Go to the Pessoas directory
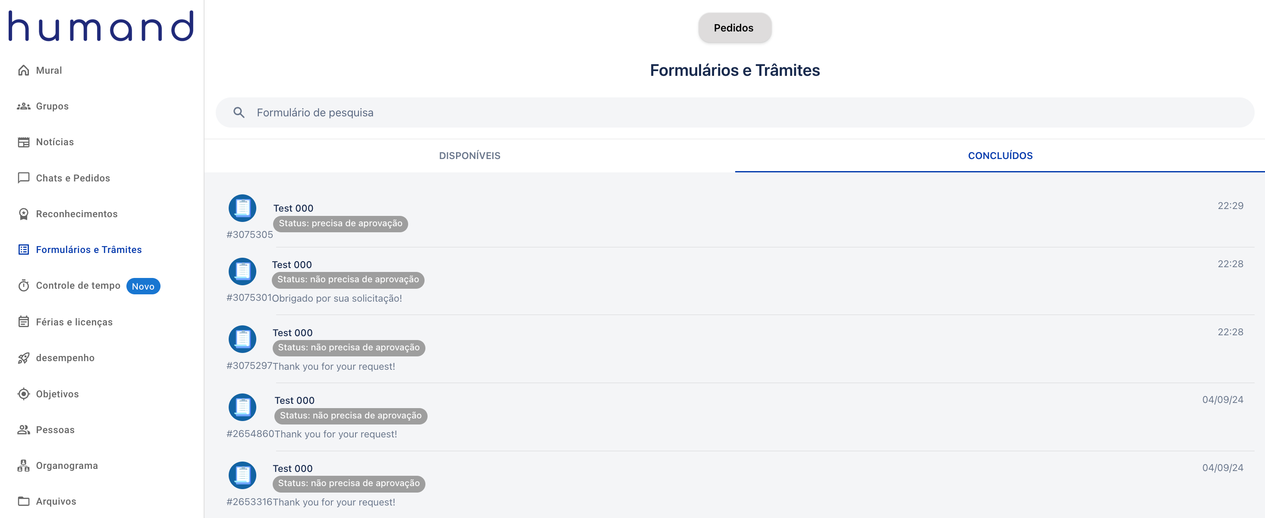Image resolution: width=1265 pixels, height=518 pixels. (x=55, y=430)
